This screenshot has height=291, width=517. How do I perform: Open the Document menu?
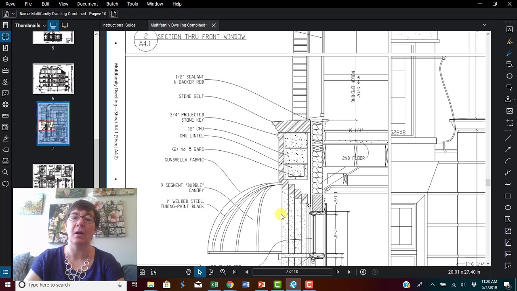87,4
